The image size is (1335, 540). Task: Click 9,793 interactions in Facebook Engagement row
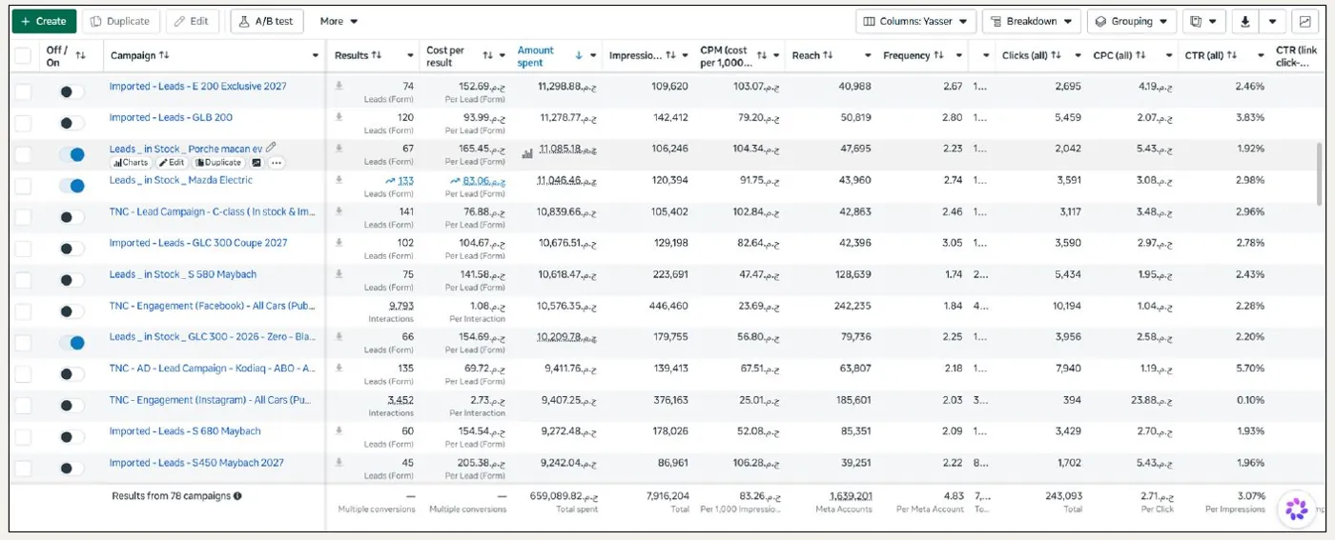401,306
